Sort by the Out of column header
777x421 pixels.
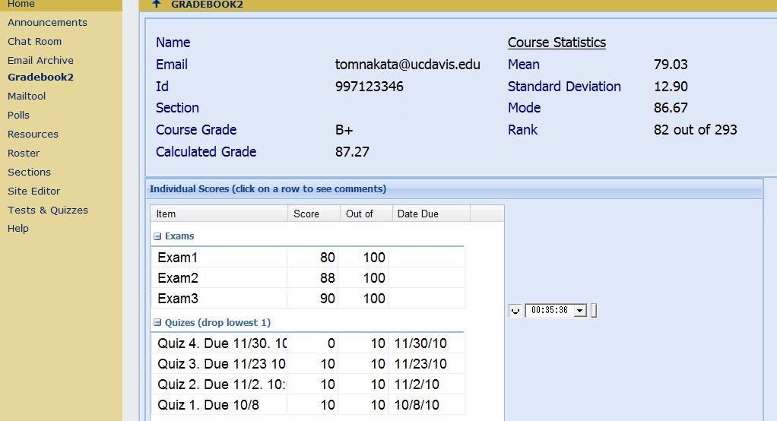point(366,214)
